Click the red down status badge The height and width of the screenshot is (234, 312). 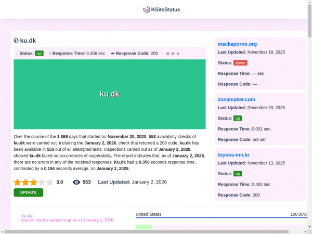240,63
